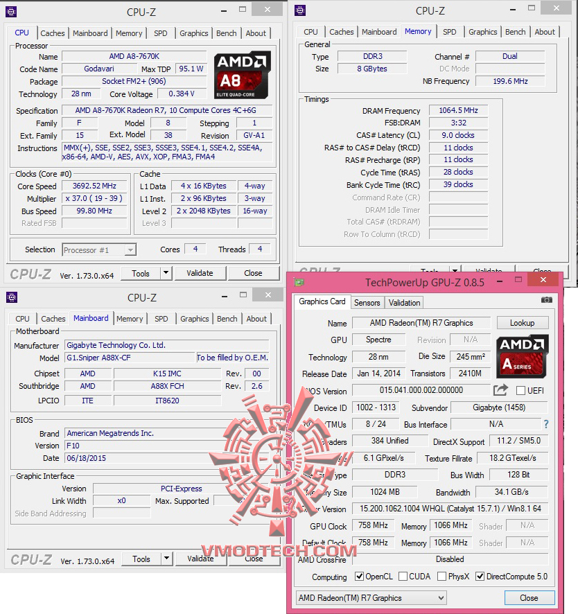
Task: Click the CAS# Latency value 9.0 clocks
Action: click(458, 135)
